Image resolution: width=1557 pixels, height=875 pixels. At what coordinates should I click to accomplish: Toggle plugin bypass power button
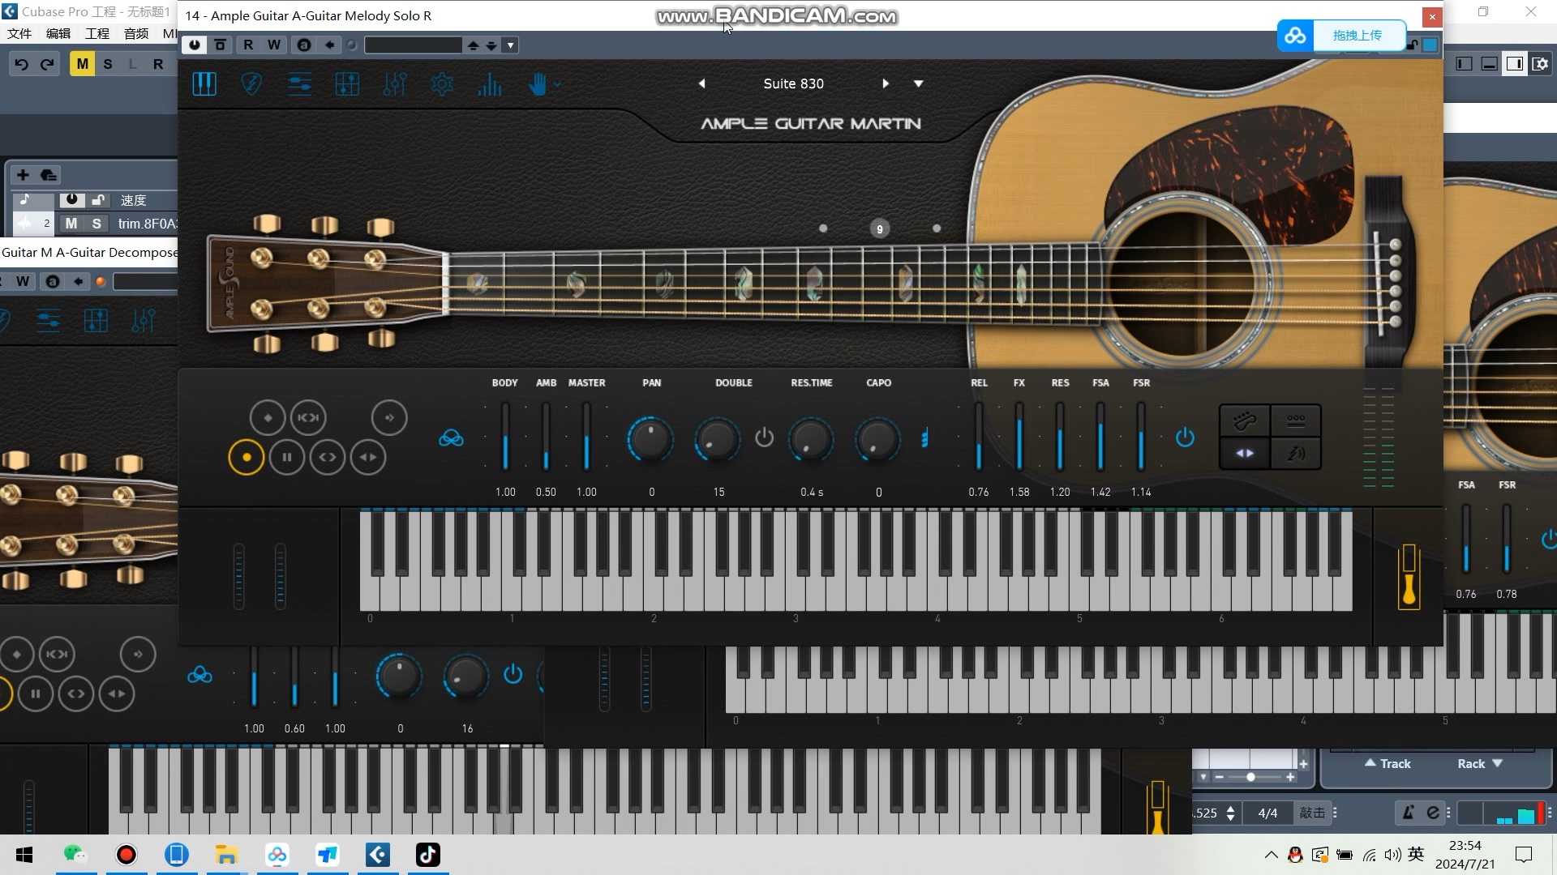195,45
